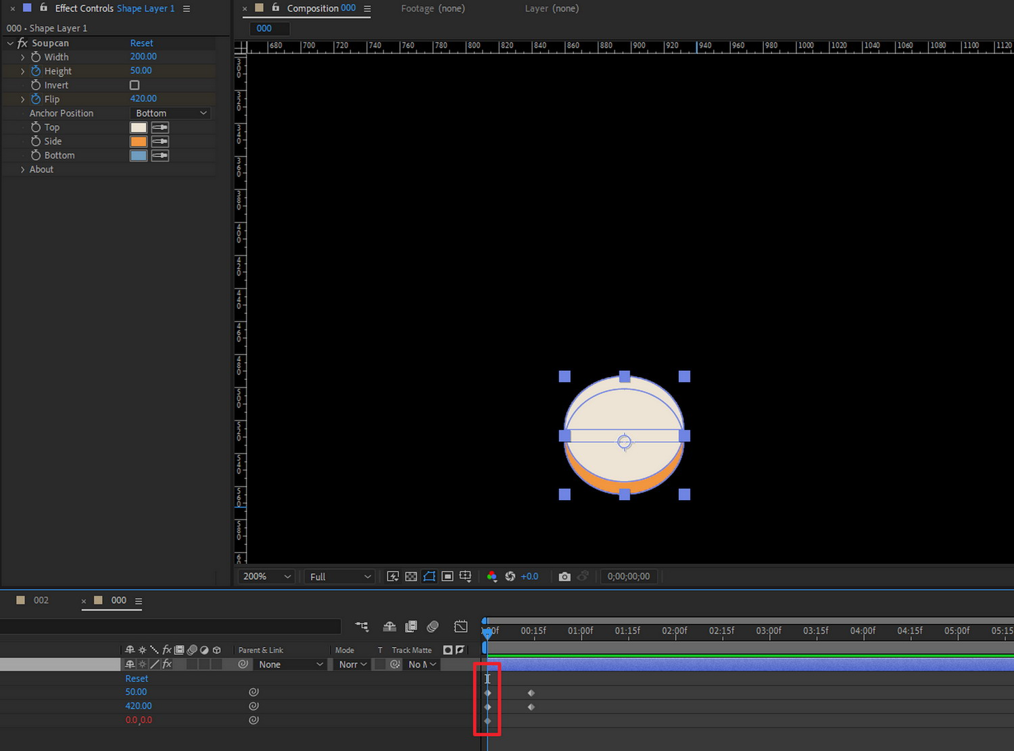Viewport: 1014px width, 751px height.
Task: Click the second Height keyframe in timeline
Action: point(531,693)
